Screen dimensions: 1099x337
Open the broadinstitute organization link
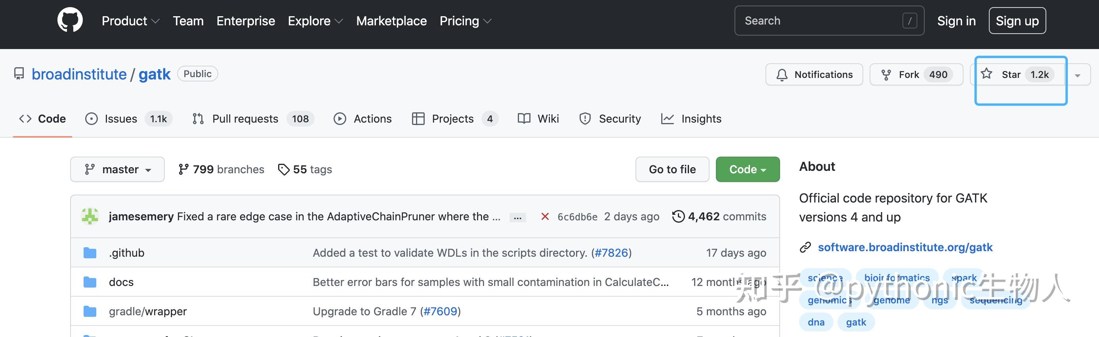(x=79, y=74)
